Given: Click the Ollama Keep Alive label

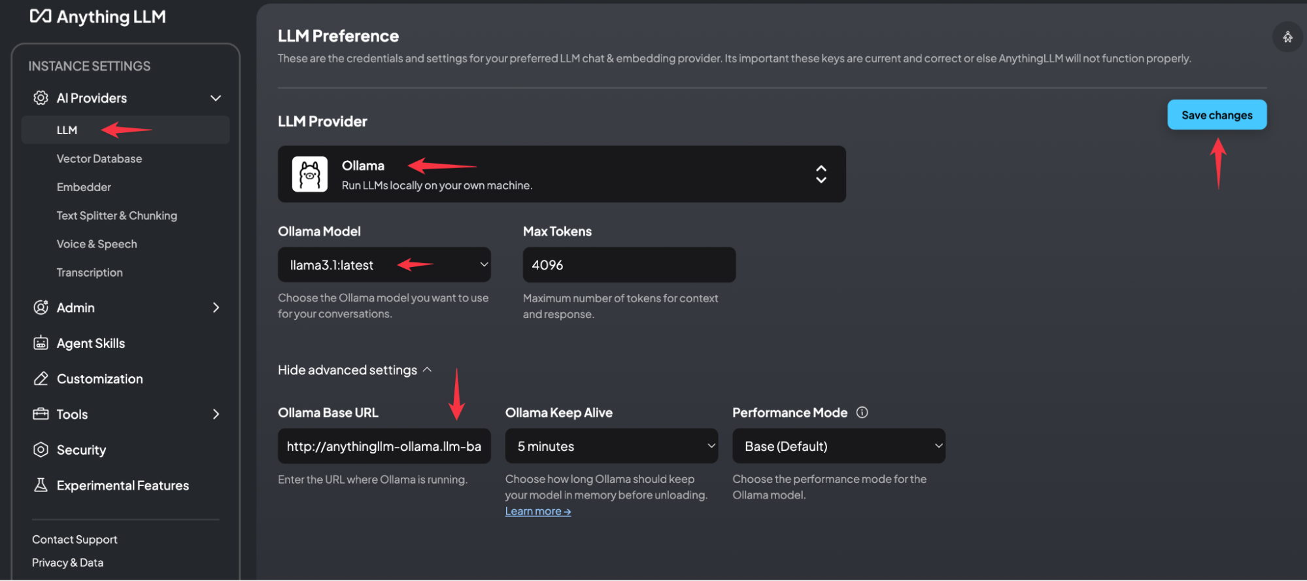Looking at the screenshot, I should (559, 413).
